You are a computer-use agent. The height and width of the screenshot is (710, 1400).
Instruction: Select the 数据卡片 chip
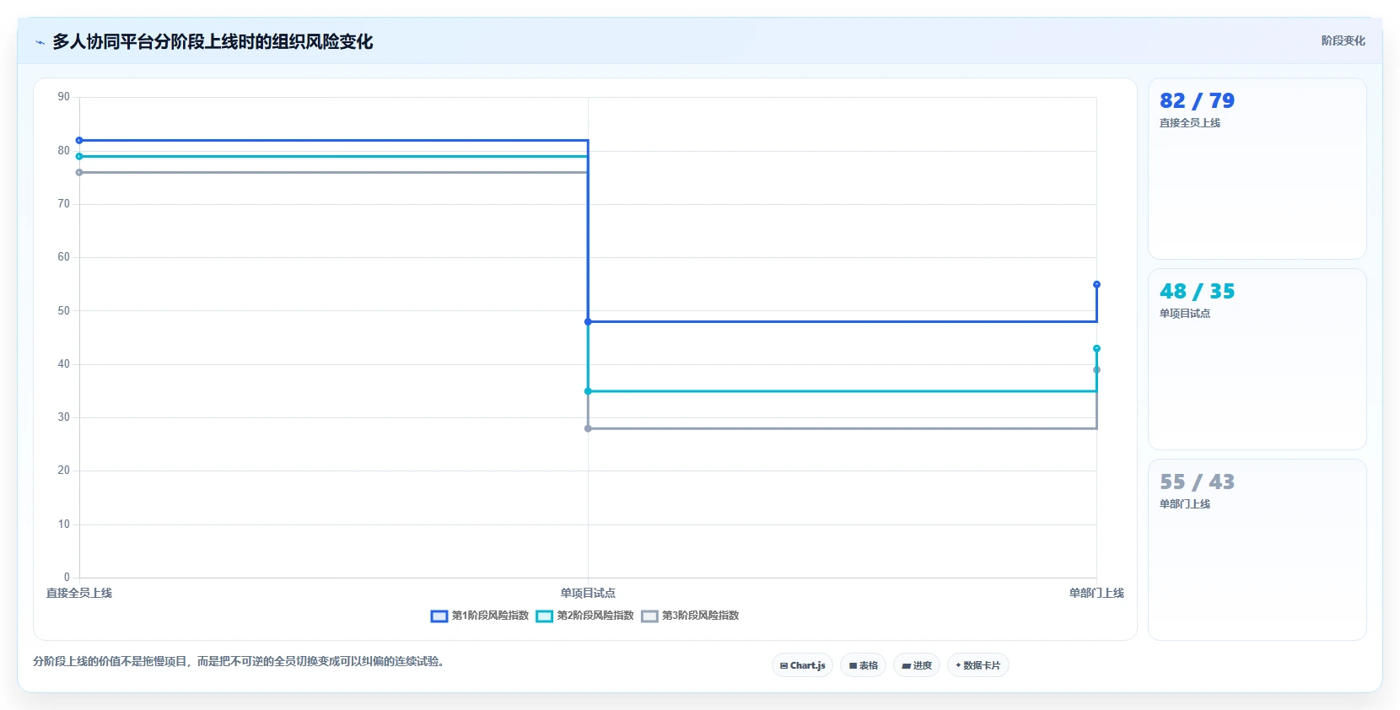tap(978, 665)
